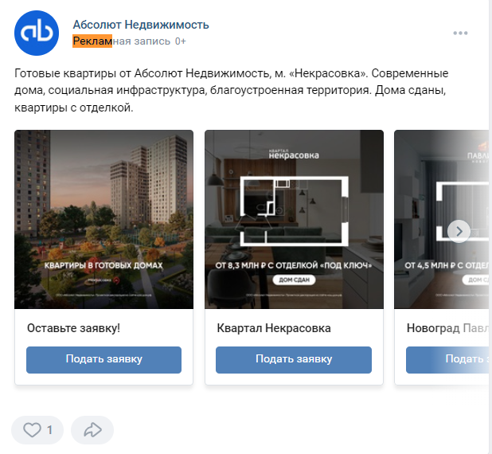
Task: Open the three-dots post options menu
Action: click(460, 33)
